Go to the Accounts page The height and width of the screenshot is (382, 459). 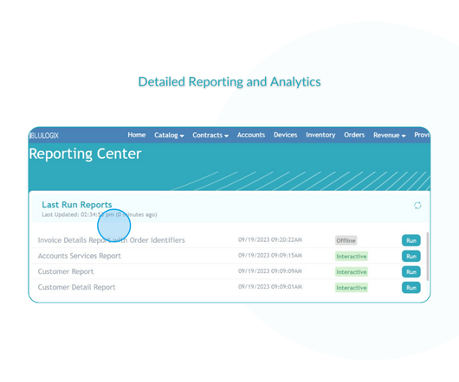tap(251, 135)
